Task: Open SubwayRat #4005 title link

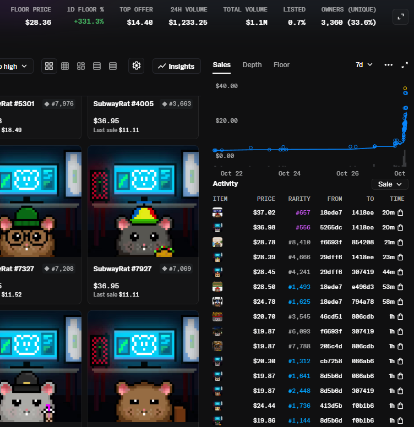Action: (x=123, y=104)
